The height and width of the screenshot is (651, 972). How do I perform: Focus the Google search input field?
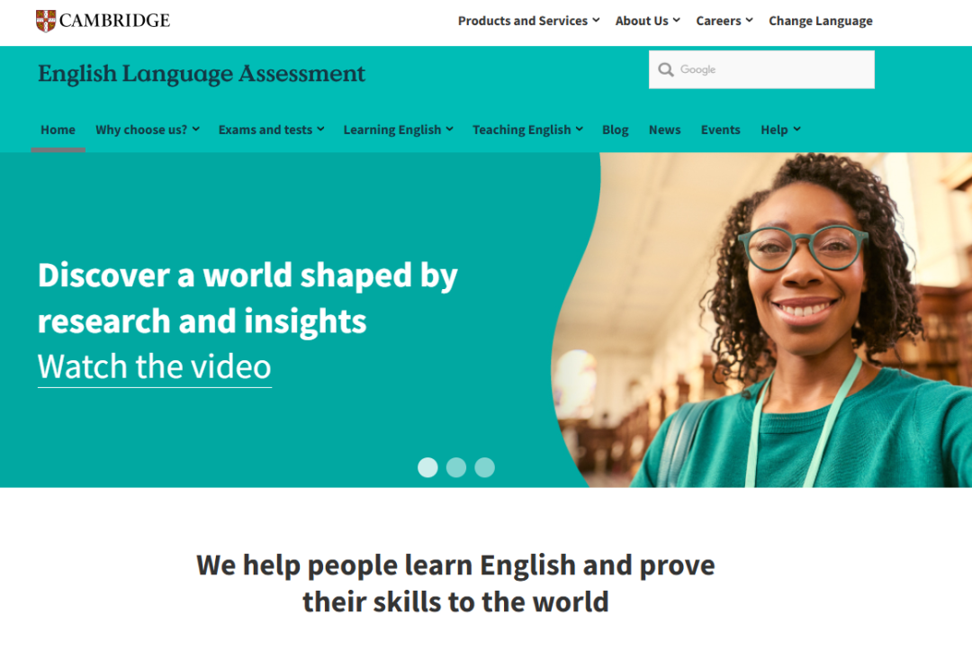762,69
